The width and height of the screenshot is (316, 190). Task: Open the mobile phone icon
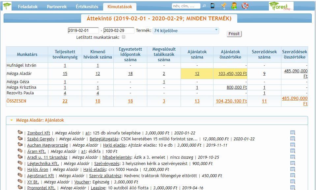coord(213,6)
